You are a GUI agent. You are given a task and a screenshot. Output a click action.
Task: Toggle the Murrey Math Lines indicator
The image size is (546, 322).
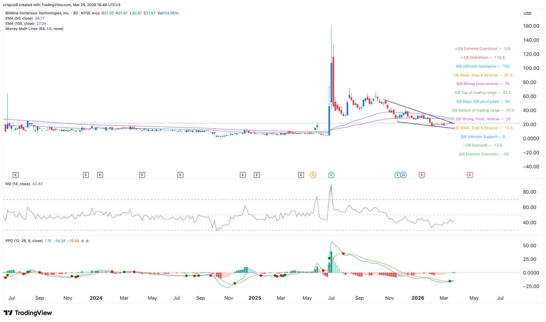pos(34,29)
